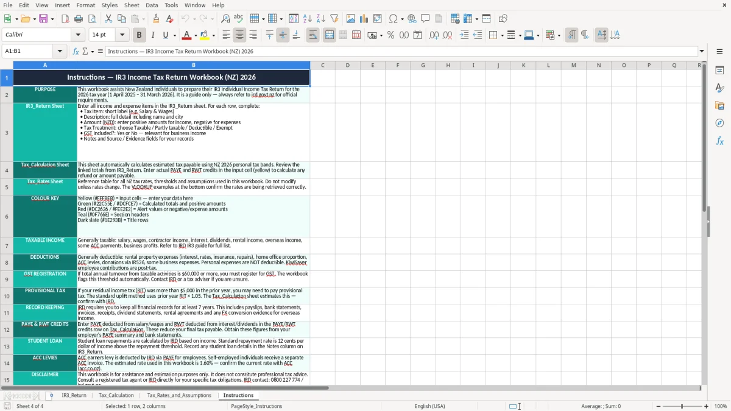Open the sidebar Styles icon
The image size is (731, 411).
[719, 88]
